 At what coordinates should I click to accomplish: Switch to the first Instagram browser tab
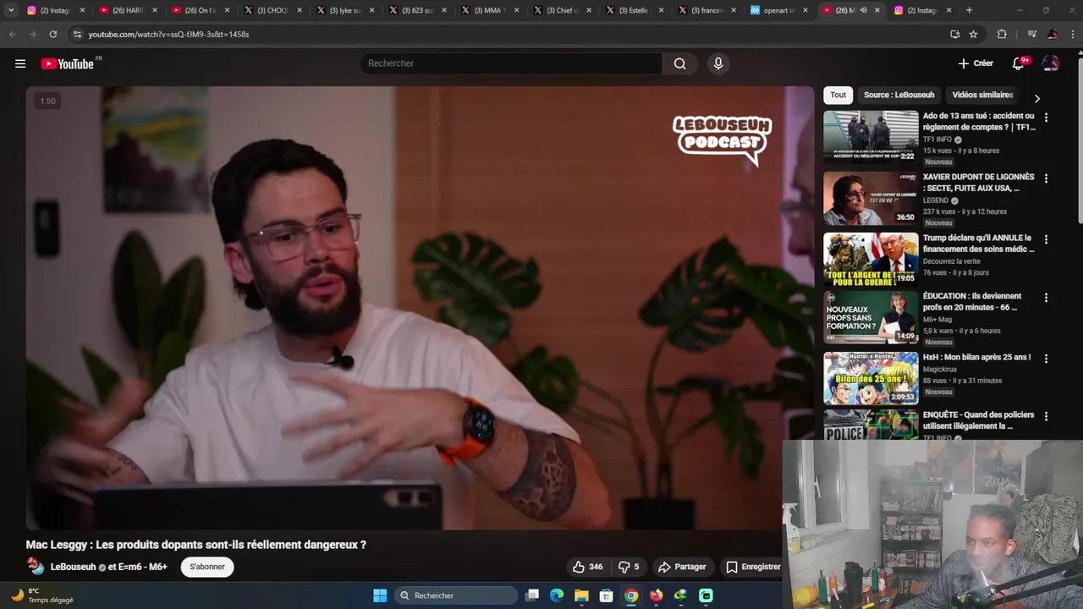(x=56, y=10)
